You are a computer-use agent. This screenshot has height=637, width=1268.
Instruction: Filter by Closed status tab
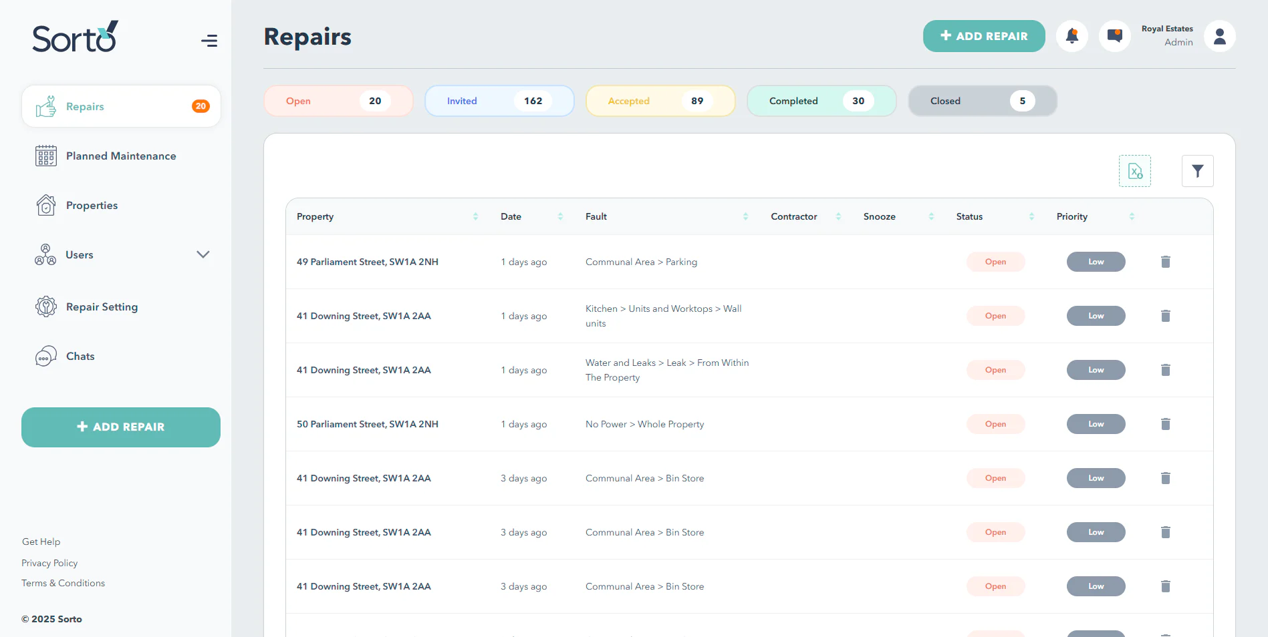tap(983, 101)
